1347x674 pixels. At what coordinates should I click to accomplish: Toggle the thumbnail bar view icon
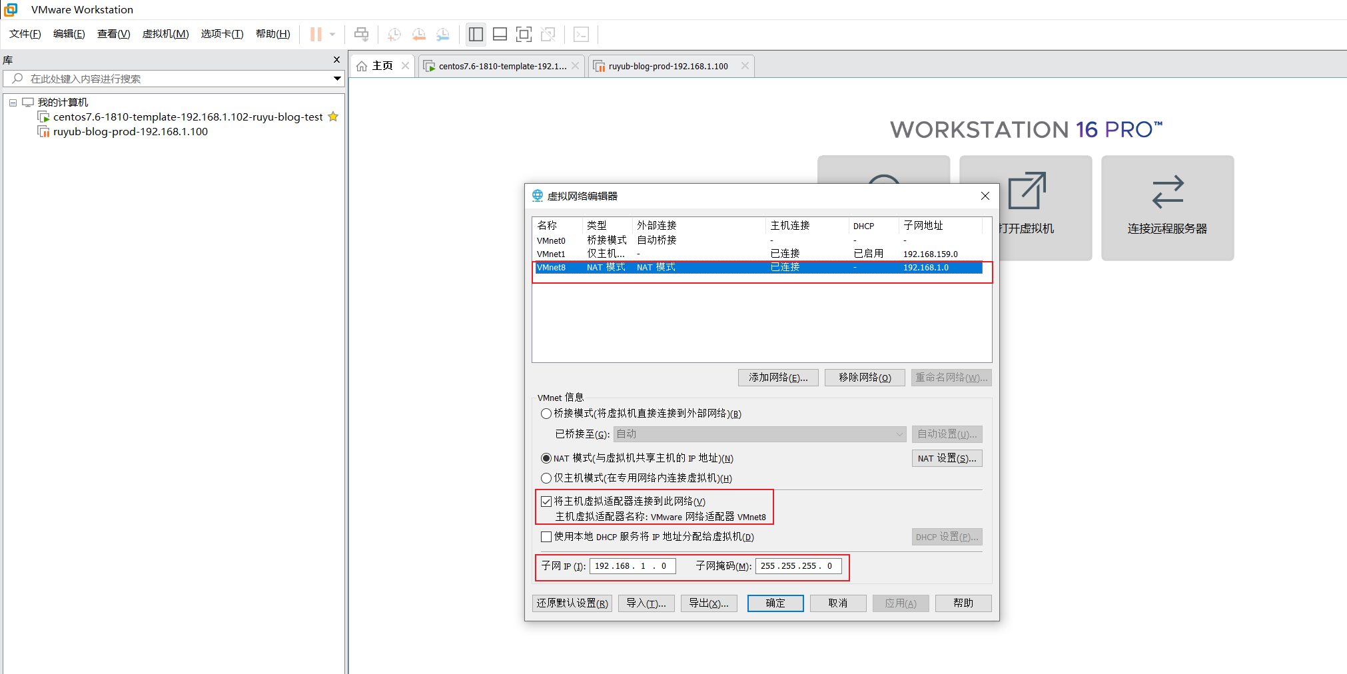point(500,34)
